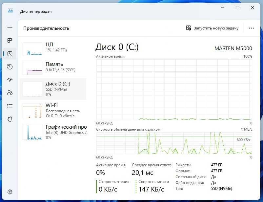This screenshot has width=263, height=202.
Task: Open the hamburger navigation menu
Action: [10, 28]
